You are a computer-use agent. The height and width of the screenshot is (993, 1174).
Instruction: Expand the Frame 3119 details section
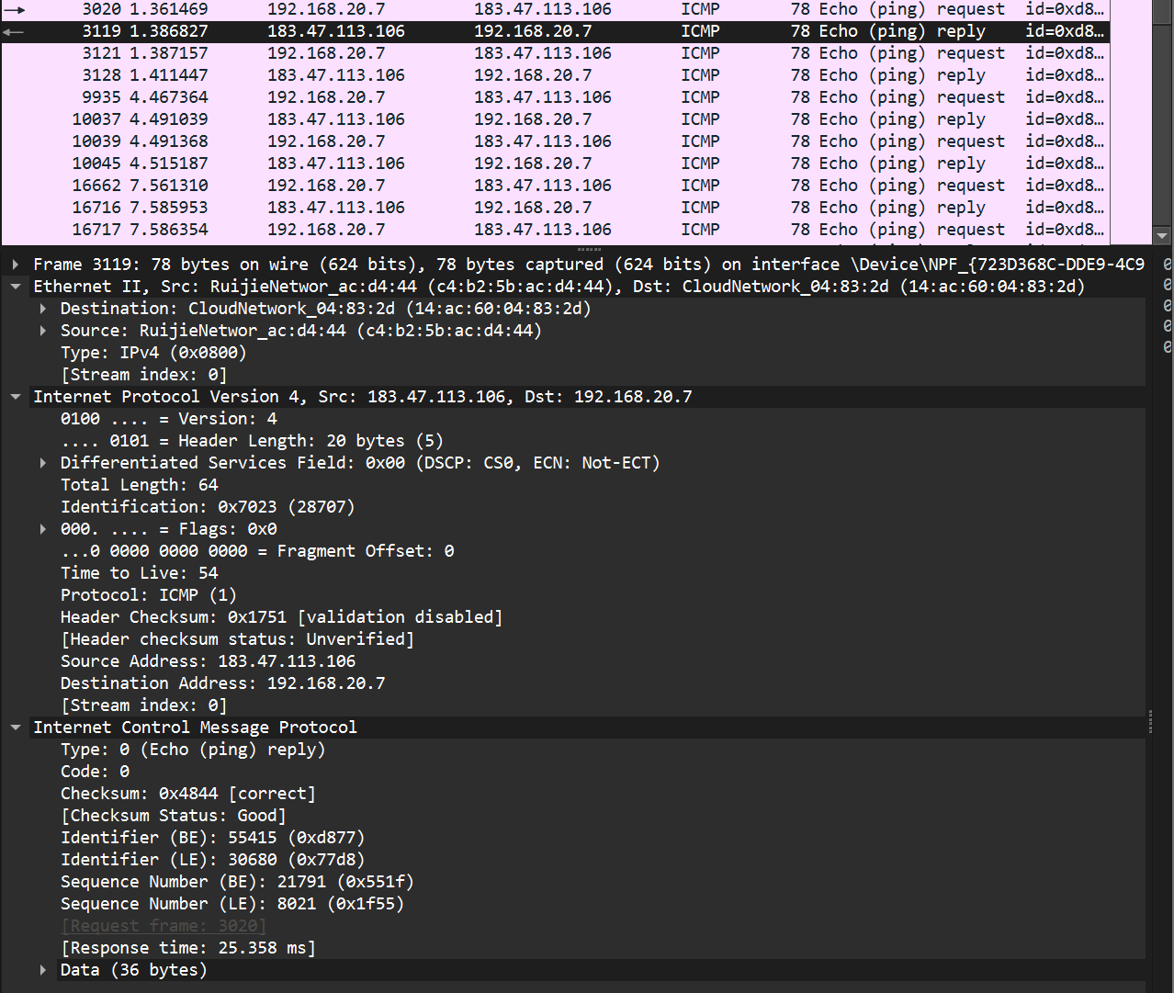click(16, 264)
